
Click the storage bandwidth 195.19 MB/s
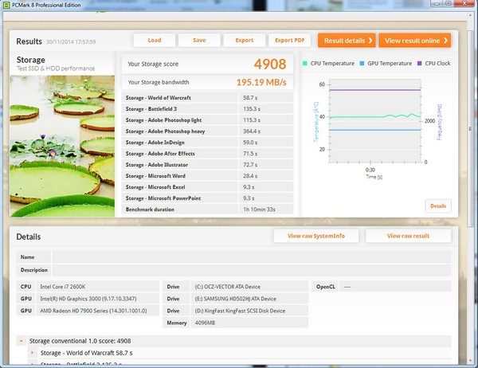tap(261, 82)
